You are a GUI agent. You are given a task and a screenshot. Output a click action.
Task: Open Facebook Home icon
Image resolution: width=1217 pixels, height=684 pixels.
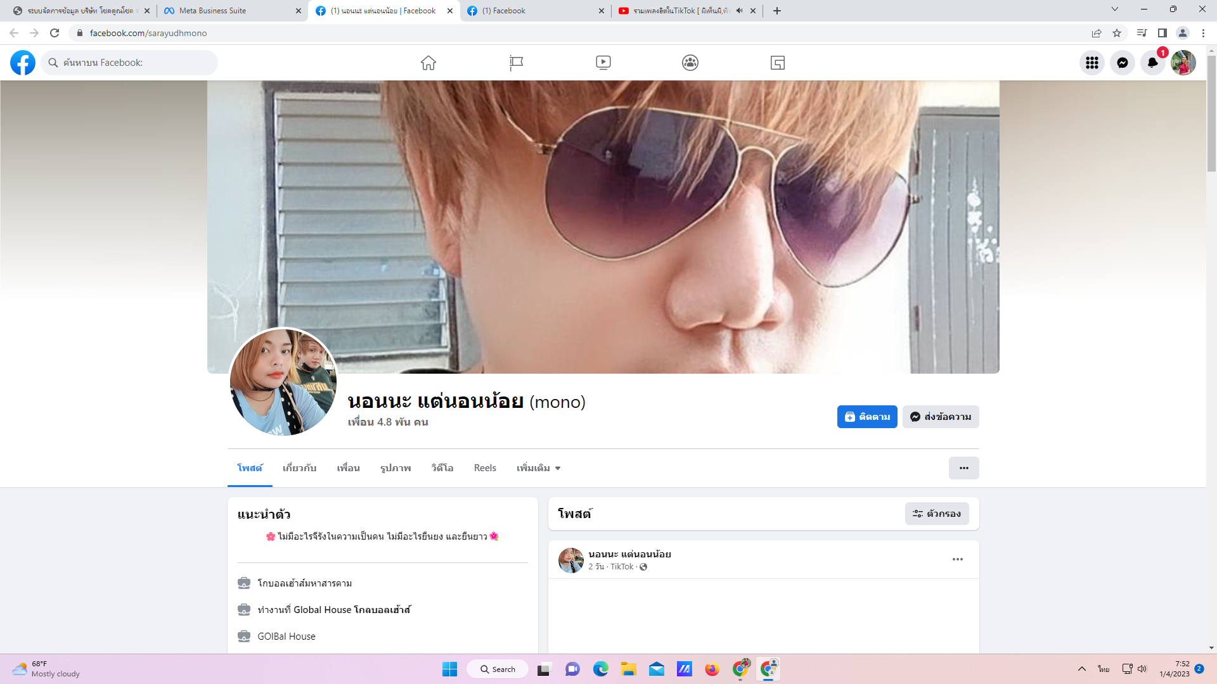pyautogui.click(x=428, y=63)
